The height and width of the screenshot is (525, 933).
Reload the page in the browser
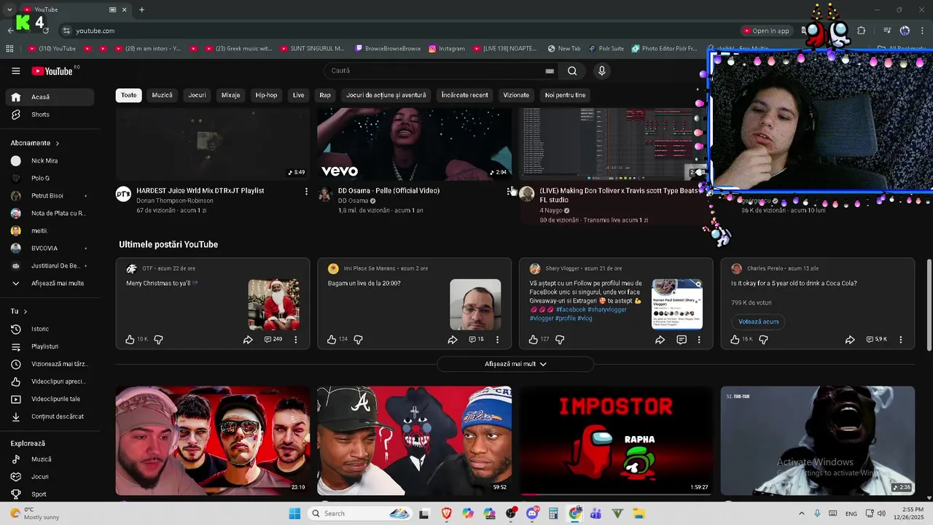click(x=46, y=31)
